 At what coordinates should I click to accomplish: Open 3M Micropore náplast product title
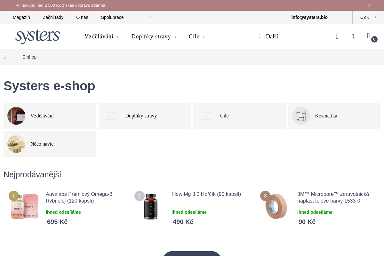[333, 197]
